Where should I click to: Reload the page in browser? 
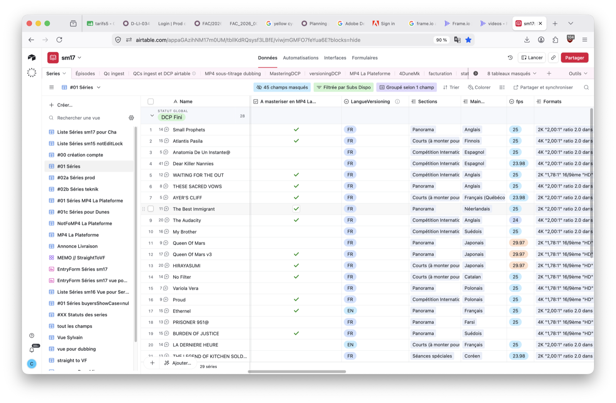59,40
